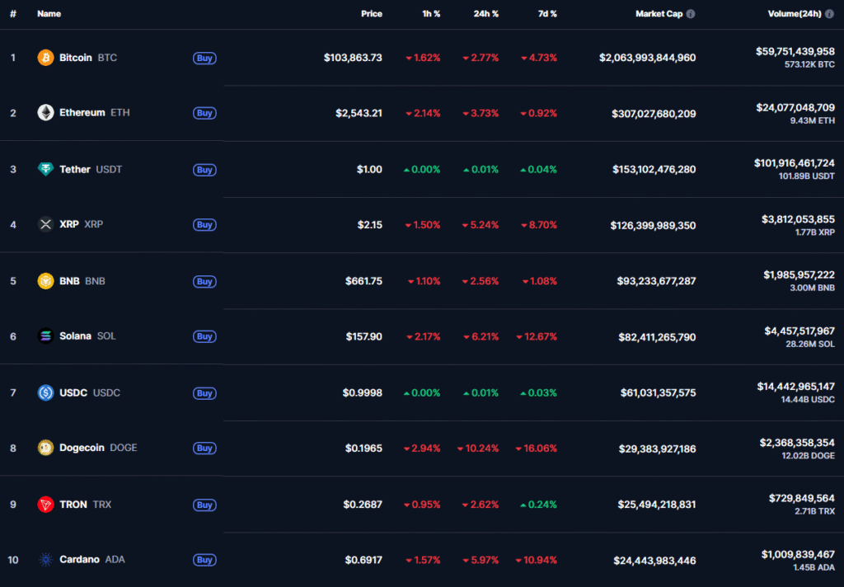Click the Dogecoin logo icon
This screenshot has width=844, height=587.
(45, 448)
